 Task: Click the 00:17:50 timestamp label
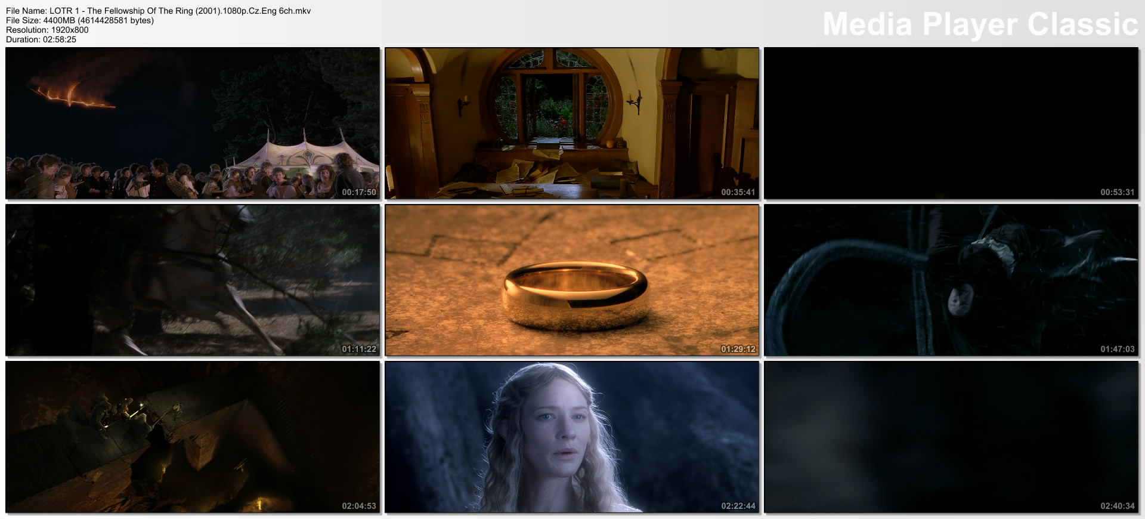coord(359,192)
